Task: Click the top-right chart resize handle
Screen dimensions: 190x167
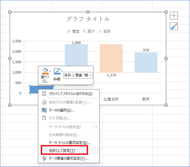Action: [x=166, y=12]
